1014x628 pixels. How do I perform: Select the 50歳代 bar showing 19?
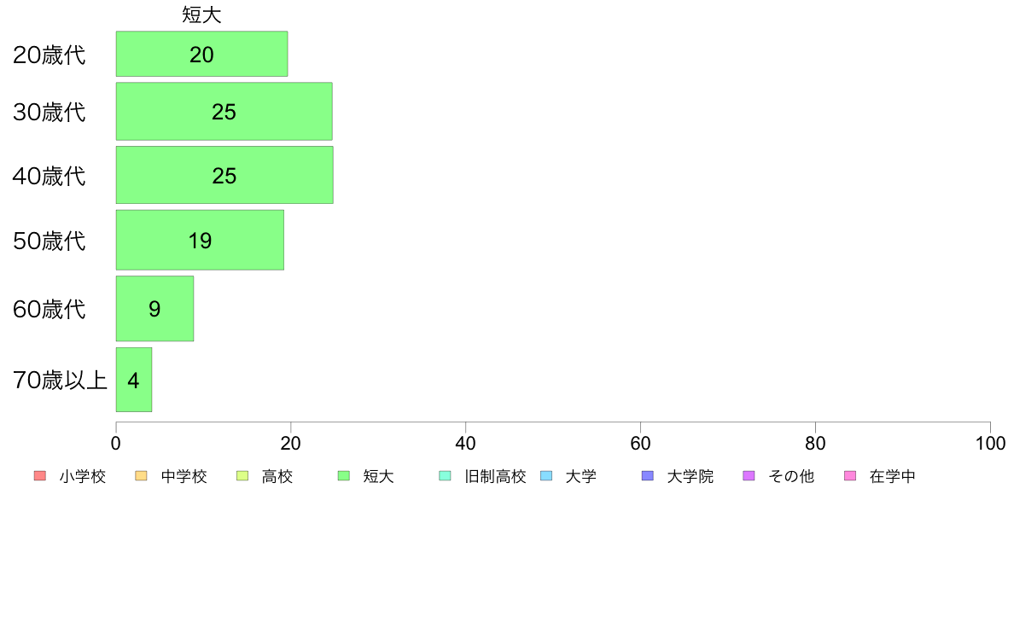(200, 240)
